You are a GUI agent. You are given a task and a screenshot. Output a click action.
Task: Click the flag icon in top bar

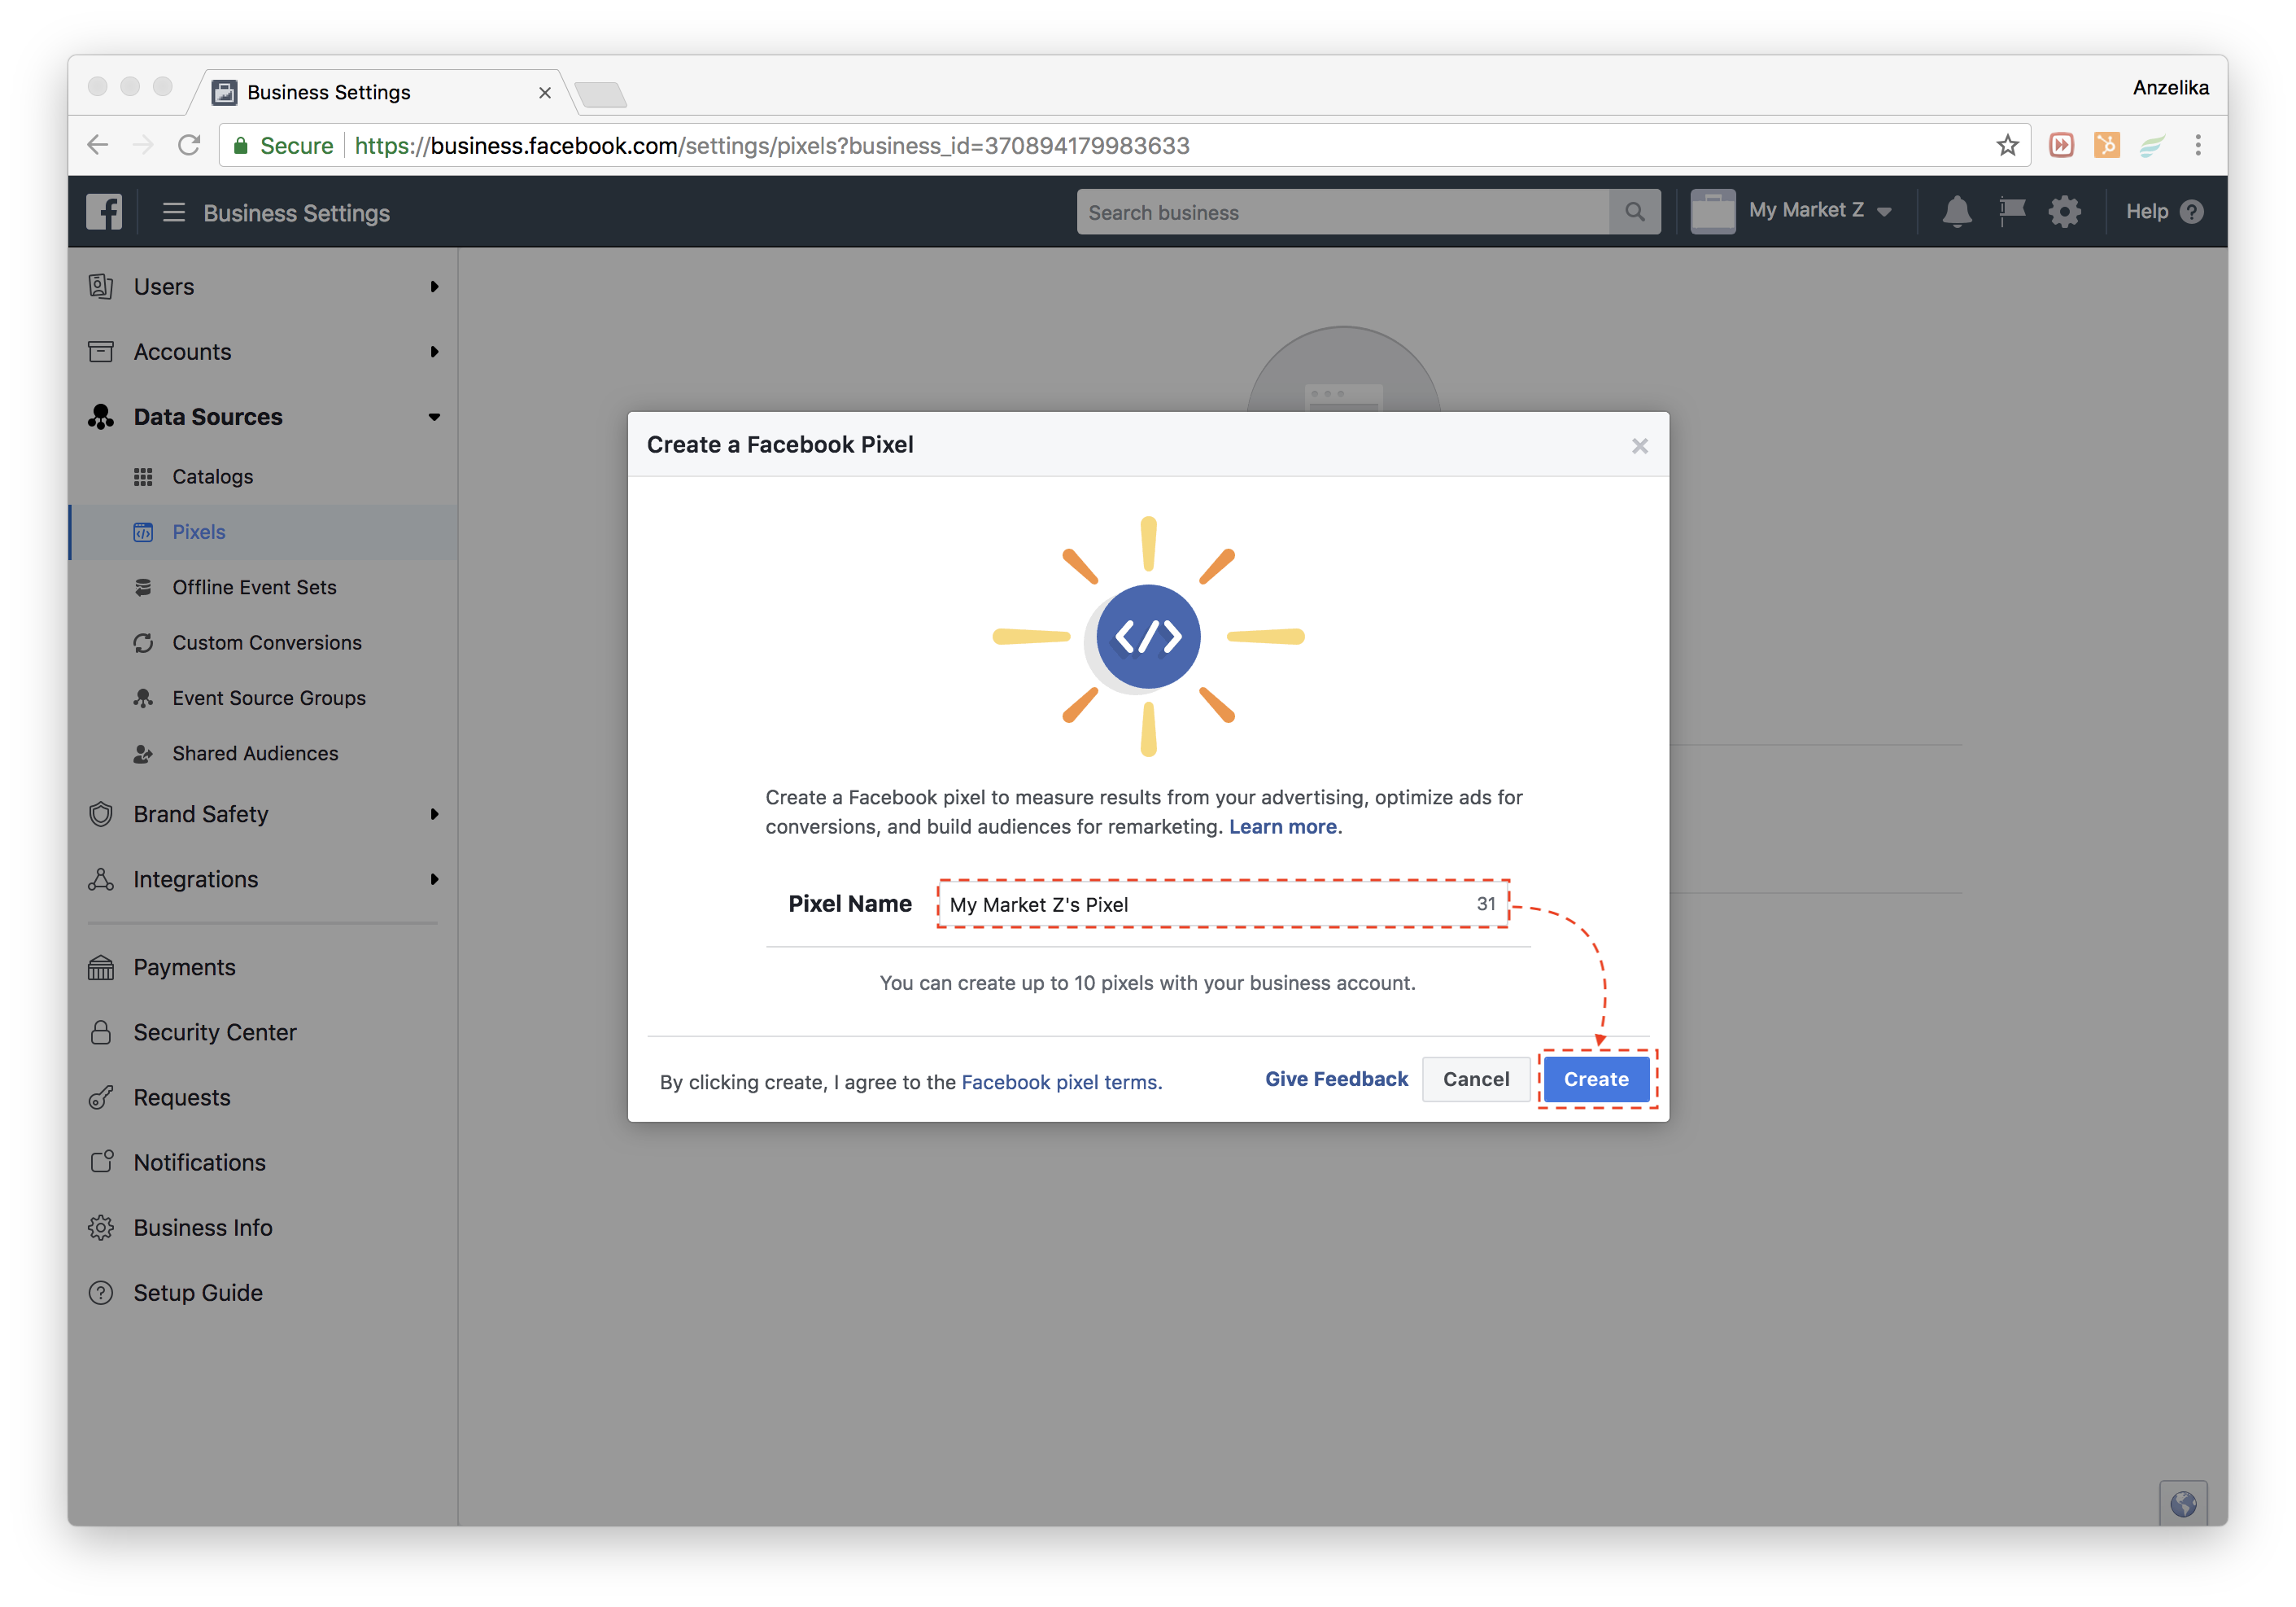coord(2012,211)
